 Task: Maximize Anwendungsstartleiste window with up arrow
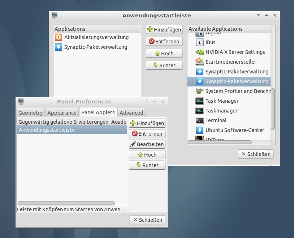267,15
